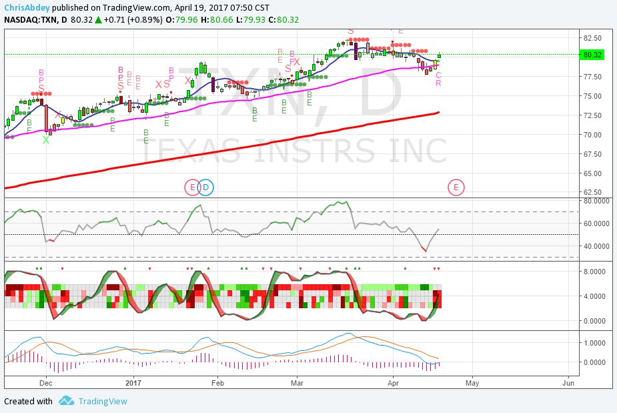Click the green 80.32 price label

point(592,55)
